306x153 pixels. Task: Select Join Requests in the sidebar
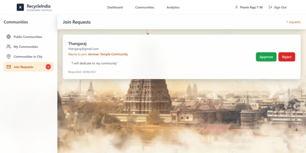(29, 67)
